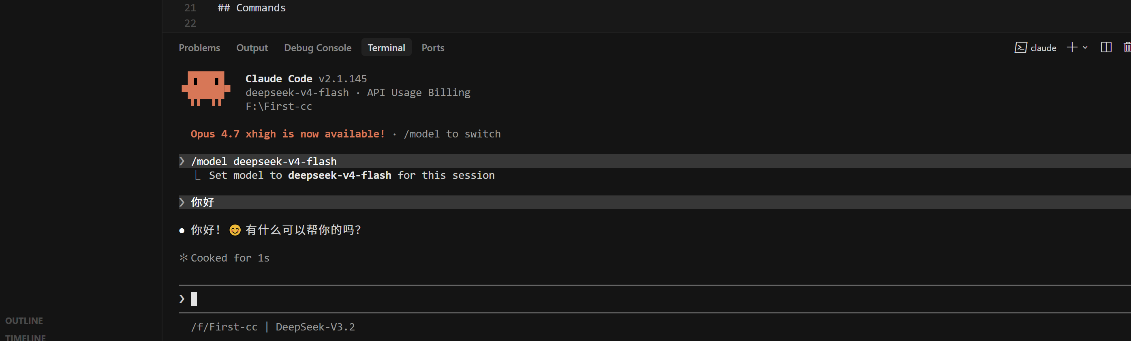Click the smiley emoji in the reply
This screenshot has height=341, width=1131.
click(x=235, y=230)
